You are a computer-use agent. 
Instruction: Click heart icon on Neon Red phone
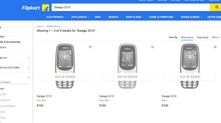tap(153, 47)
